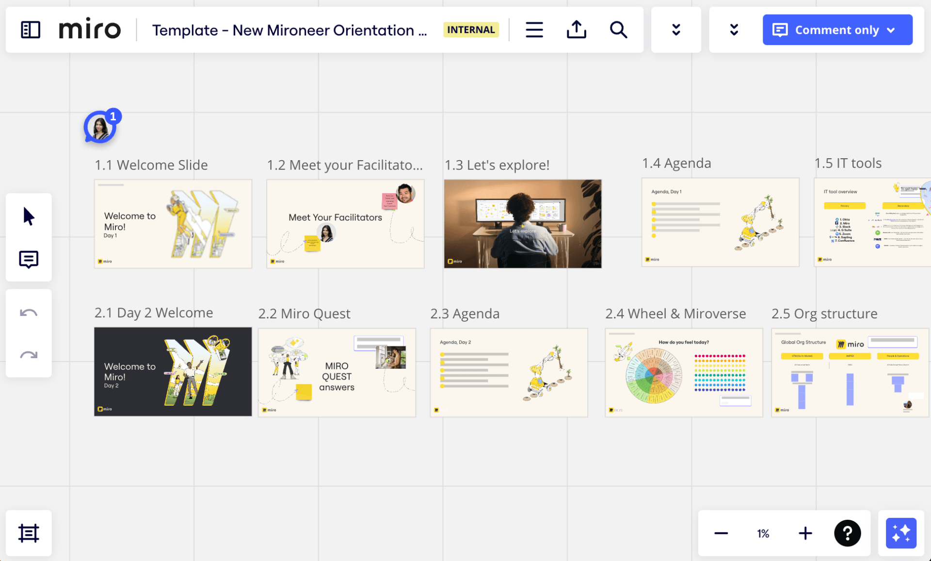Select the 2.2 Miro Quest frame thumbnail

337,372
